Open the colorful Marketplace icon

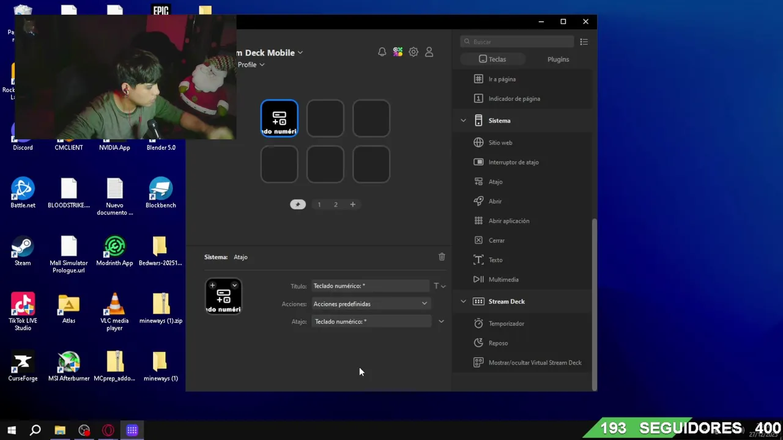click(398, 52)
